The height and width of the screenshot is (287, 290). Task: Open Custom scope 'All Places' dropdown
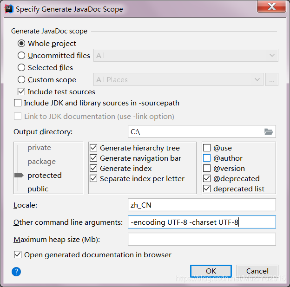[178, 79]
